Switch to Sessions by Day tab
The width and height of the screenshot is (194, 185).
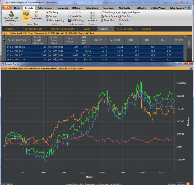pyautogui.click(x=125, y=29)
